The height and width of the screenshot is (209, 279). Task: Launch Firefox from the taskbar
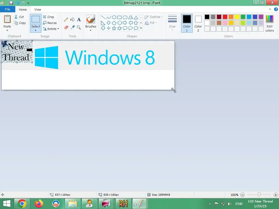tap(39, 204)
